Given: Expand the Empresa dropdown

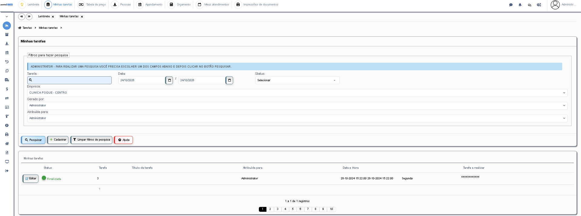Looking at the screenshot, I should pos(297,93).
